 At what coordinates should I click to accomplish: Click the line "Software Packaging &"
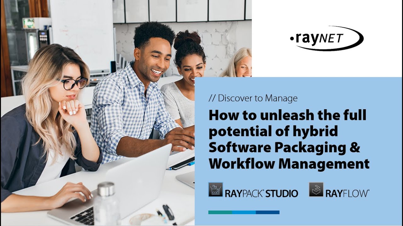pos(284,148)
